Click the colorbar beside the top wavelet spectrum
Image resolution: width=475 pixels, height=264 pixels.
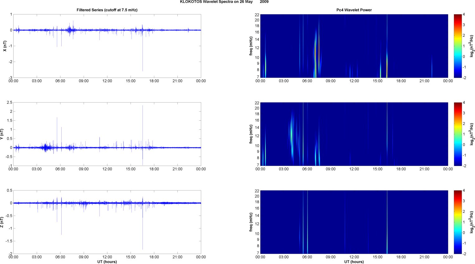coord(458,46)
